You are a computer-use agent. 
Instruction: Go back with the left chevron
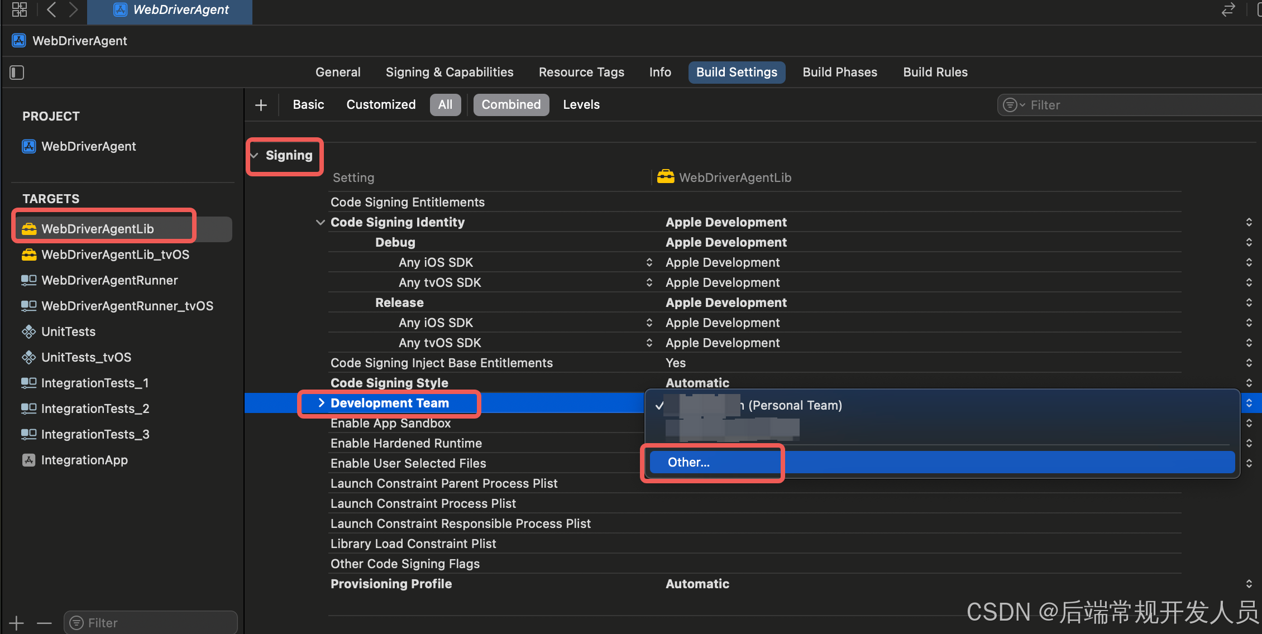(x=51, y=9)
